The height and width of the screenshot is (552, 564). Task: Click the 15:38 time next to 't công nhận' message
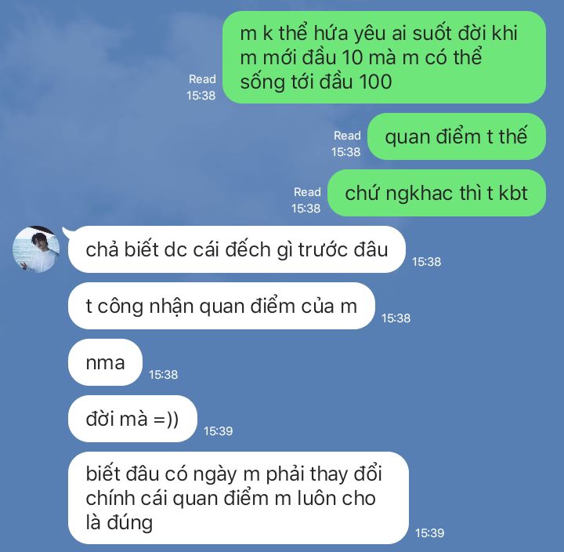(x=396, y=318)
